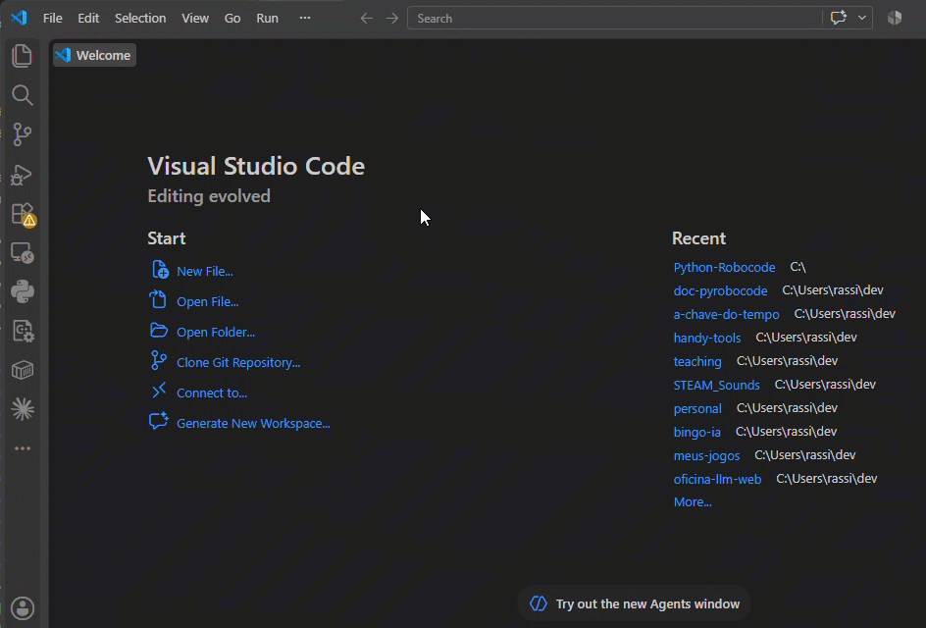Go back with the left arrow
This screenshot has width=926, height=628.
pyautogui.click(x=367, y=19)
